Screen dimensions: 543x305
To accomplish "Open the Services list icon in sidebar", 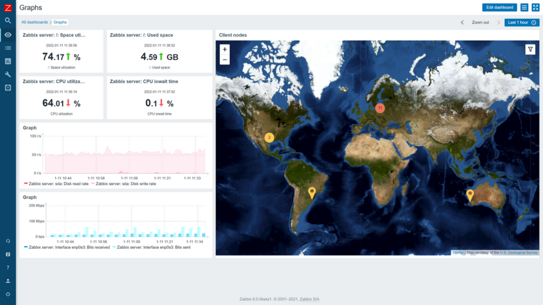I will pos(7,48).
